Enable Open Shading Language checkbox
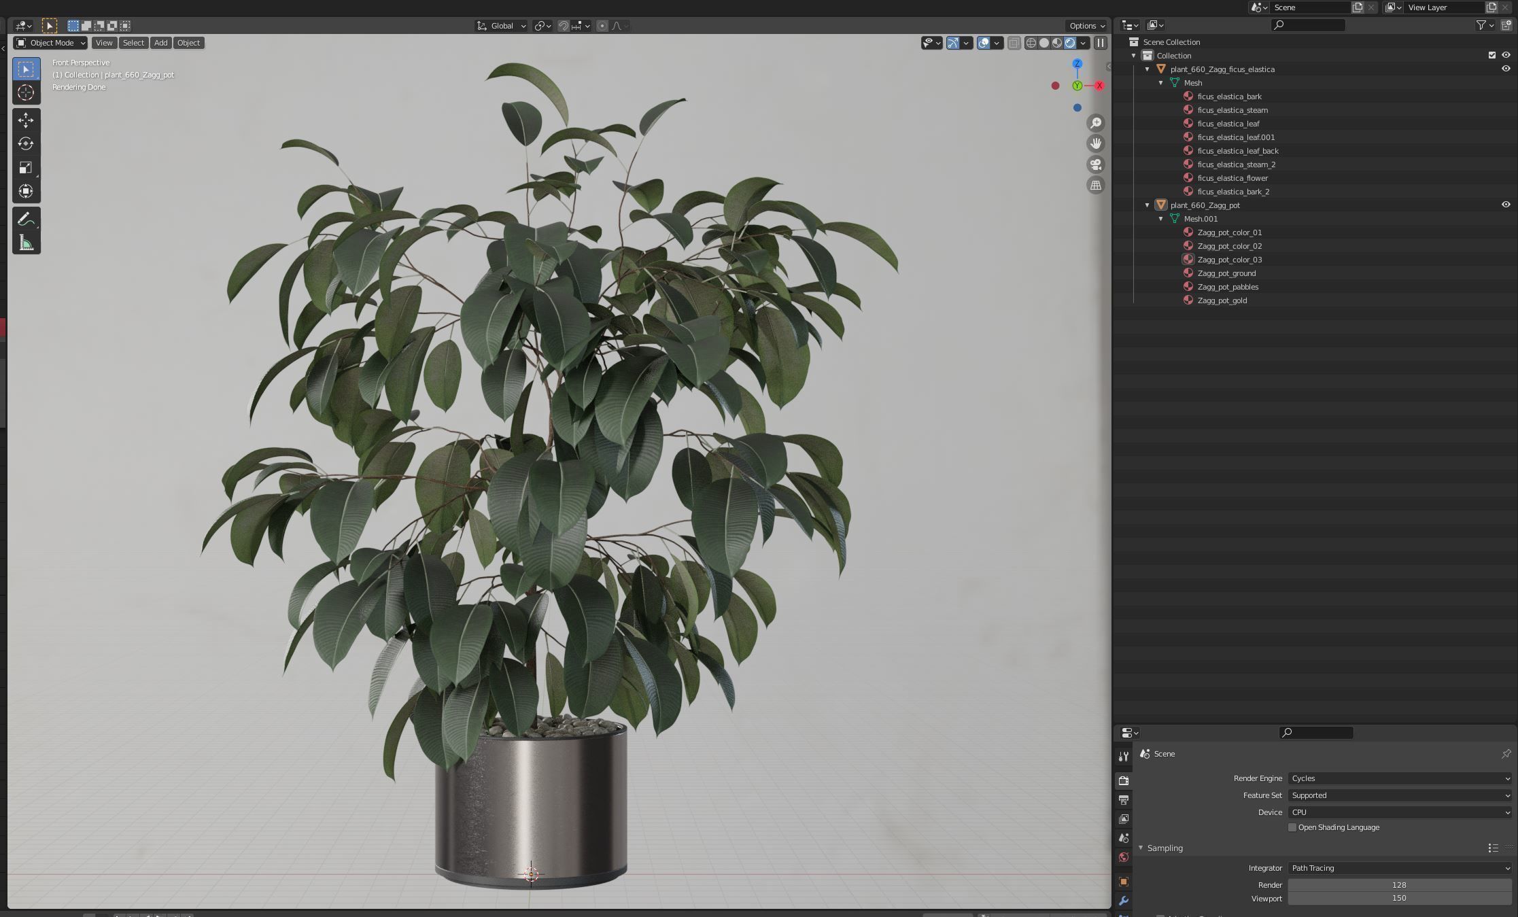 point(1292,827)
